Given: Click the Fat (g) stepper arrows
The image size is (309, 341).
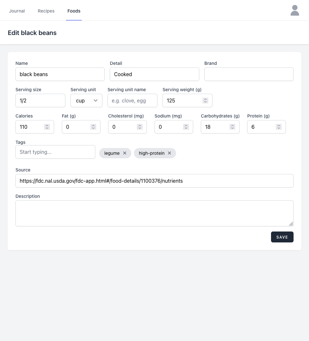Looking at the screenshot, I should 93,127.
